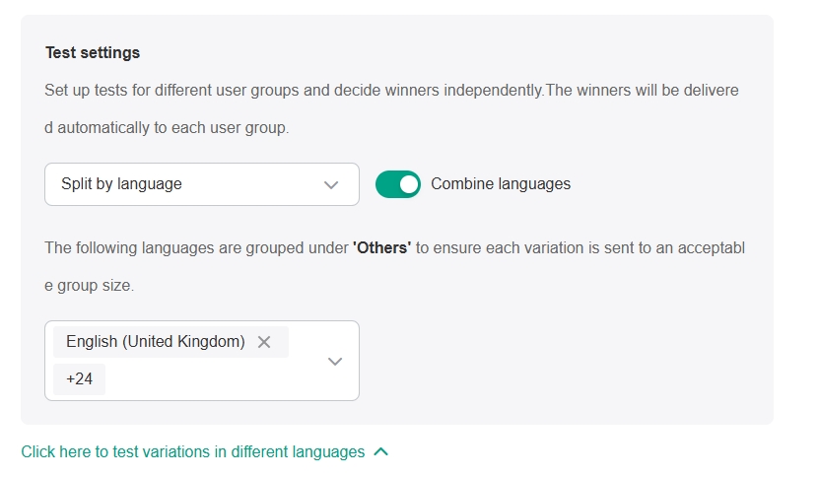
Task: Turn off the Combine languages toggle
Action: 398,184
